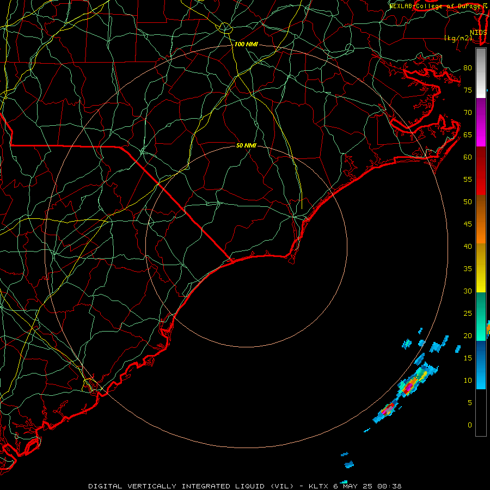This screenshot has width=490, height=490.
Task: Click the 0 value on the scale
Action: (470, 425)
